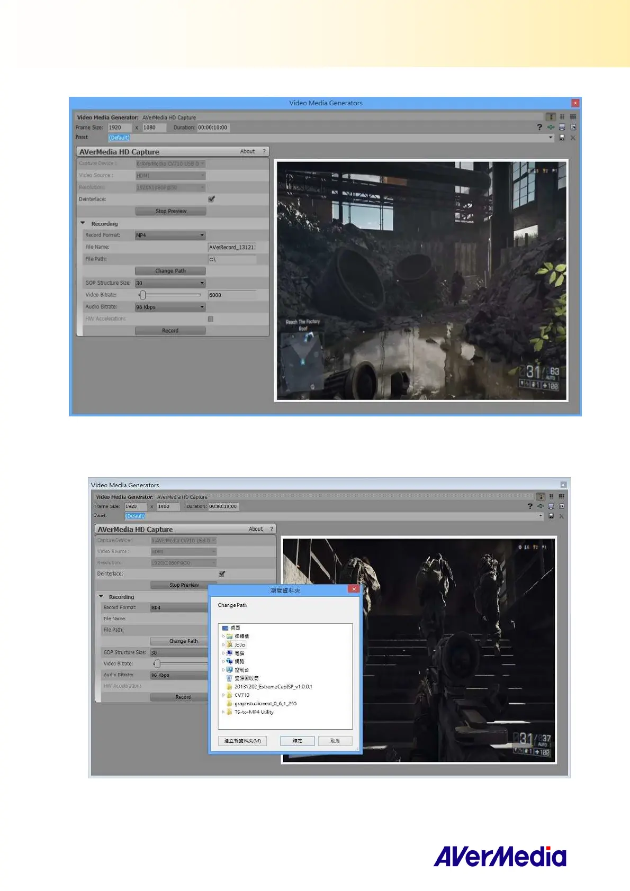Open the Record Format MP4 dropdown in upper window

[x=170, y=235]
